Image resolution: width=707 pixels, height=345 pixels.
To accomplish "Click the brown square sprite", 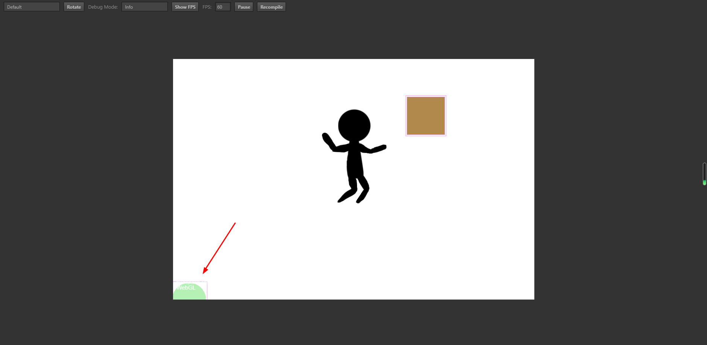I will coord(426,116).
